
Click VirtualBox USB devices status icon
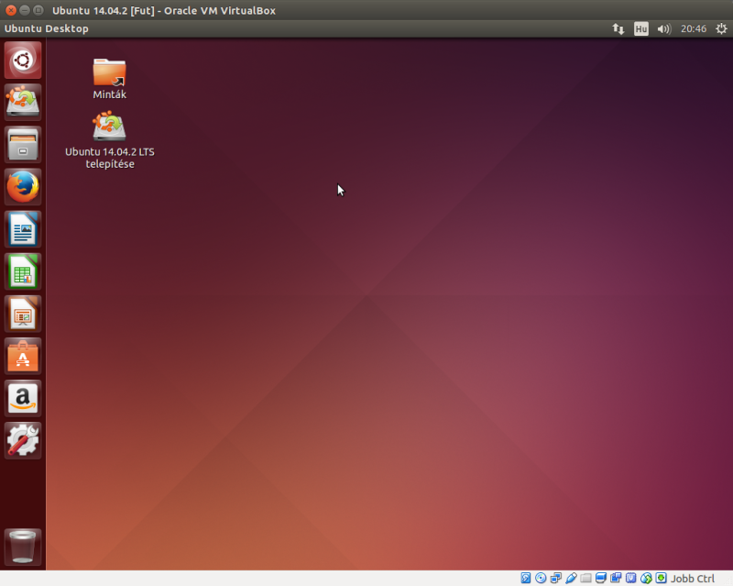click(x=571, y=578)
